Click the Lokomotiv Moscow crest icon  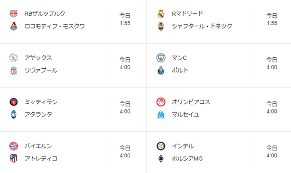14,26
